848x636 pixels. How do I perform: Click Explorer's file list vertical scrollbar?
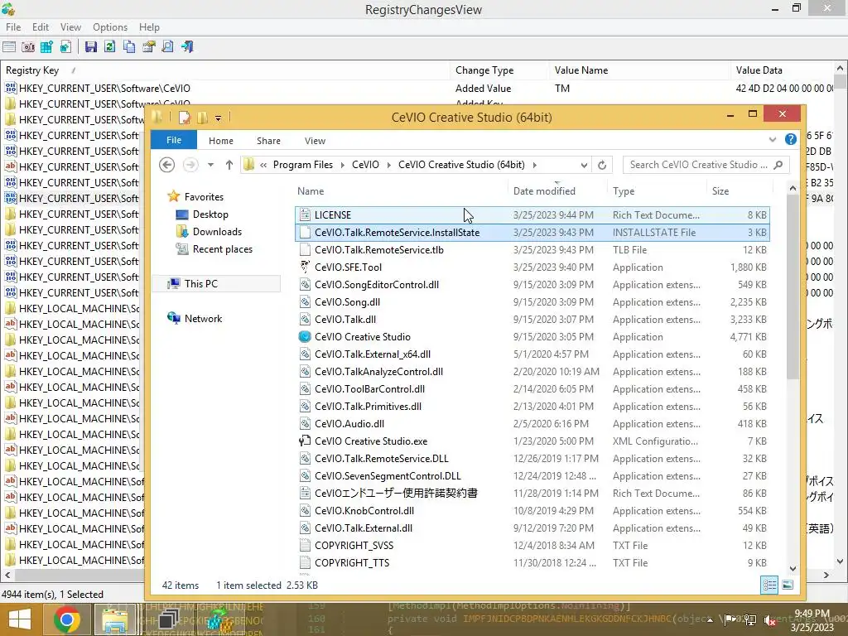(793, 287)
